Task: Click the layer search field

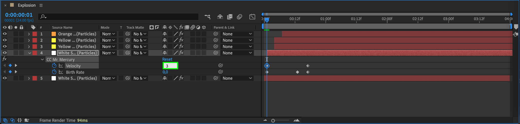Action: (119, 17)
